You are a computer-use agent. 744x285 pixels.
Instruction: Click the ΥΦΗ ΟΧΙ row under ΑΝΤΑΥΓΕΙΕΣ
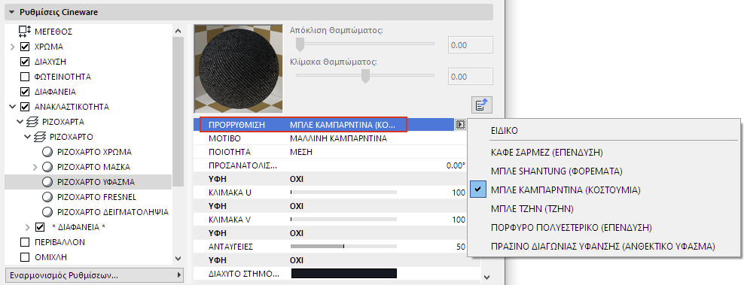(337, 260)
